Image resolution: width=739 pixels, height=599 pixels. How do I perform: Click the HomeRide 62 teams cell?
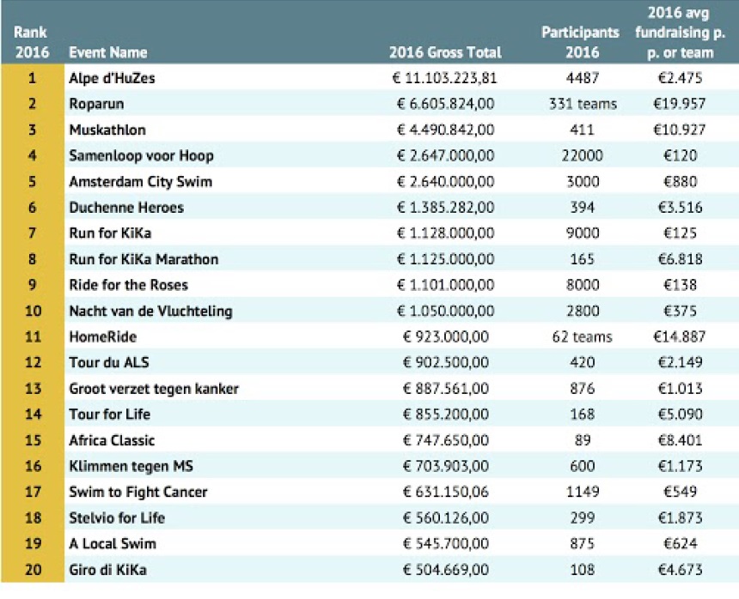582,336
